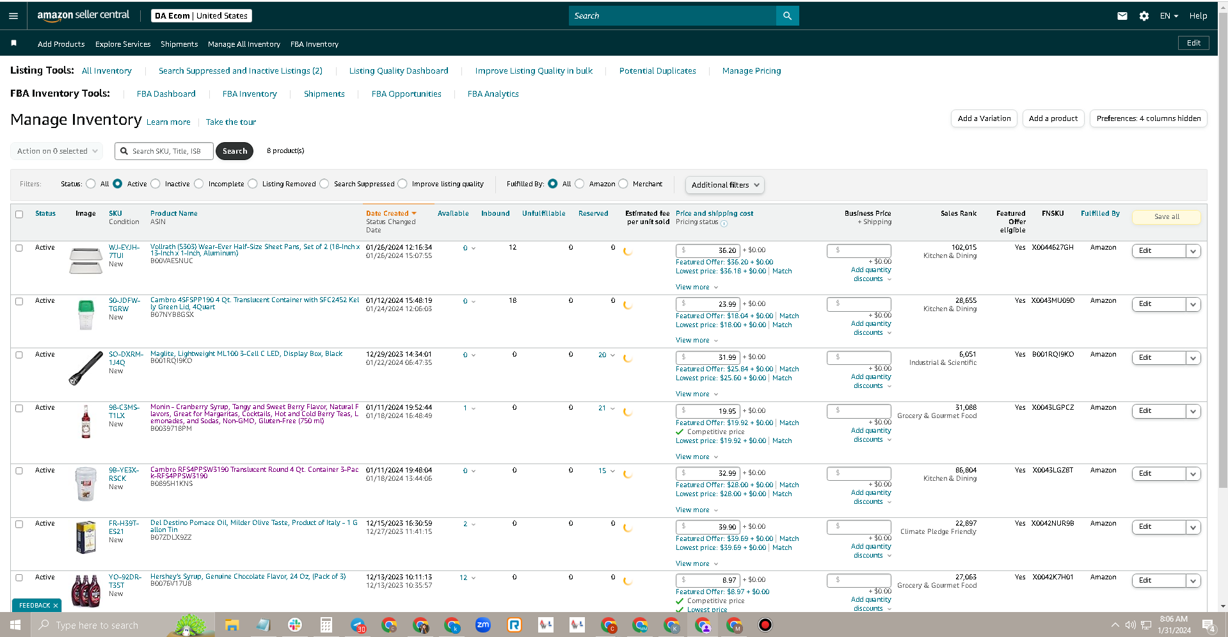Check the box for SKU WJ-EYJH-7TUI row
Image resolution: width=1228 pixels, height=637 pixels.
tap(19, 248)
